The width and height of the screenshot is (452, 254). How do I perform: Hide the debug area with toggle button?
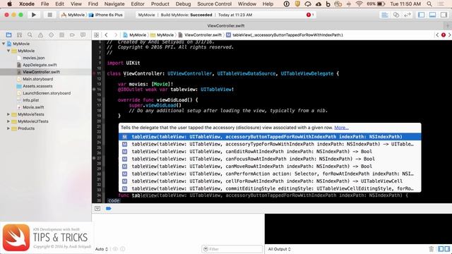tap(97, 208)
